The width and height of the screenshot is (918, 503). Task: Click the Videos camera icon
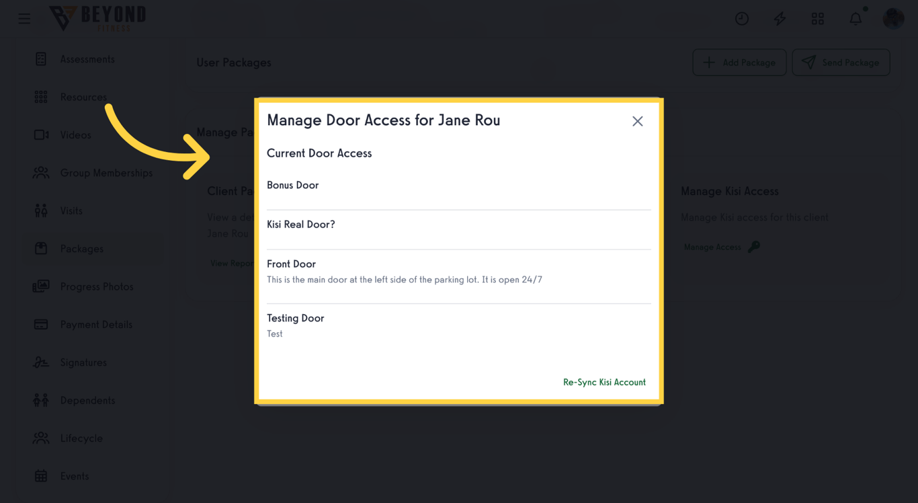[x=41, y=135]
